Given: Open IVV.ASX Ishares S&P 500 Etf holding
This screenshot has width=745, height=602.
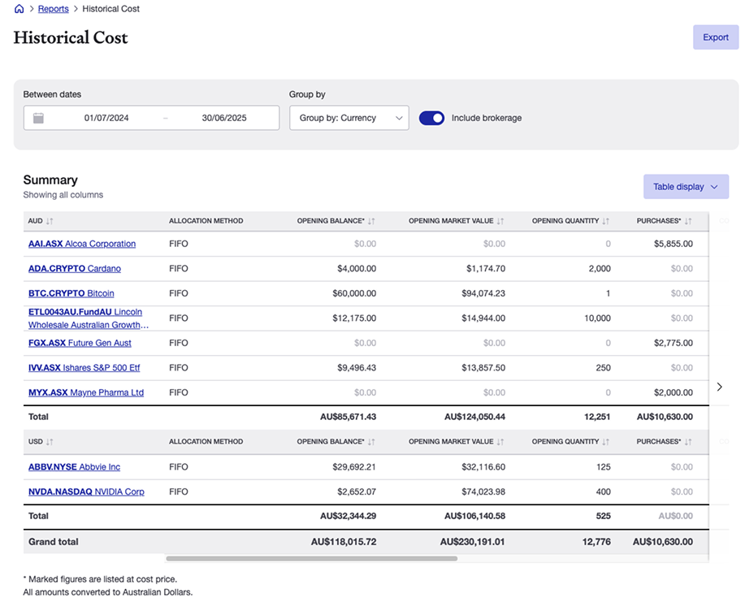Looking at the screenshot, I should [x=84, y=368].
